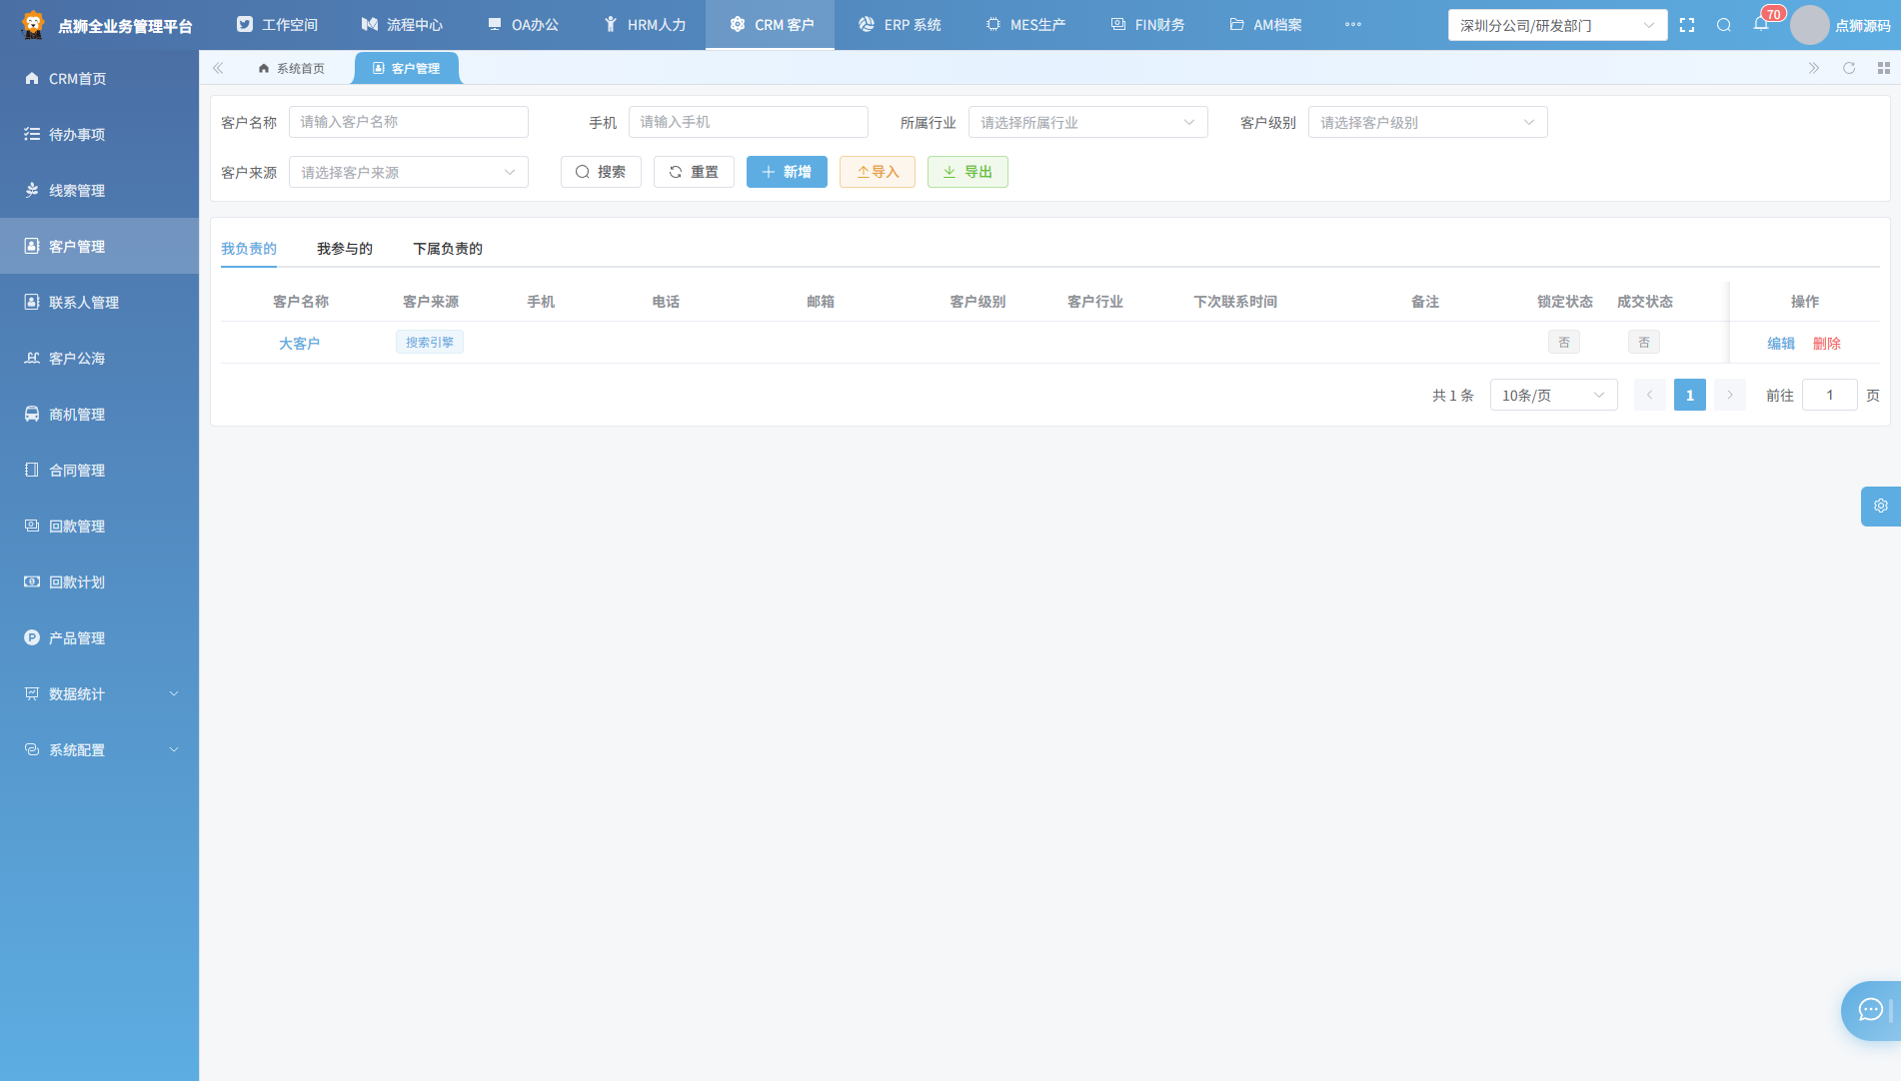Open the 客户级别 dropdown
Screen dimensions: 1901x1081
click(1427, 122)
